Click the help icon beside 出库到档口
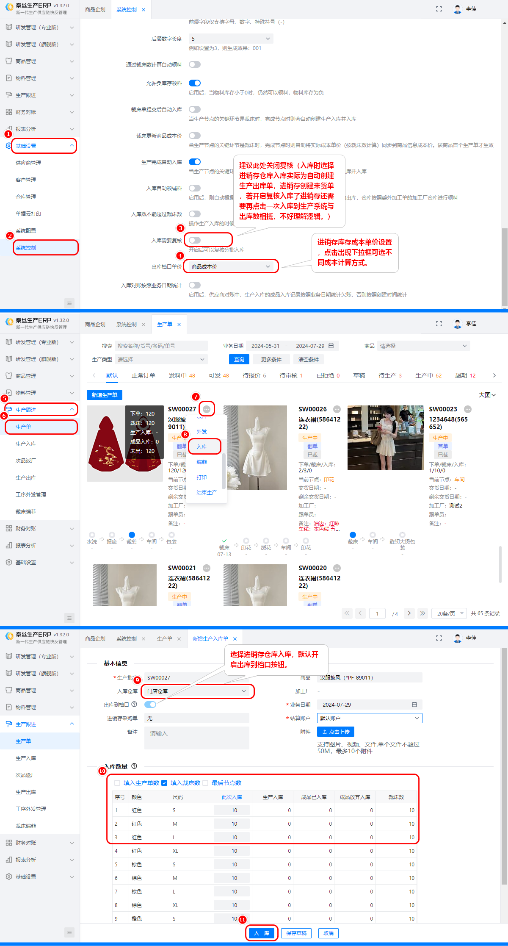Image resolution: width=508 pixels, height=946 pixels. 134,705
